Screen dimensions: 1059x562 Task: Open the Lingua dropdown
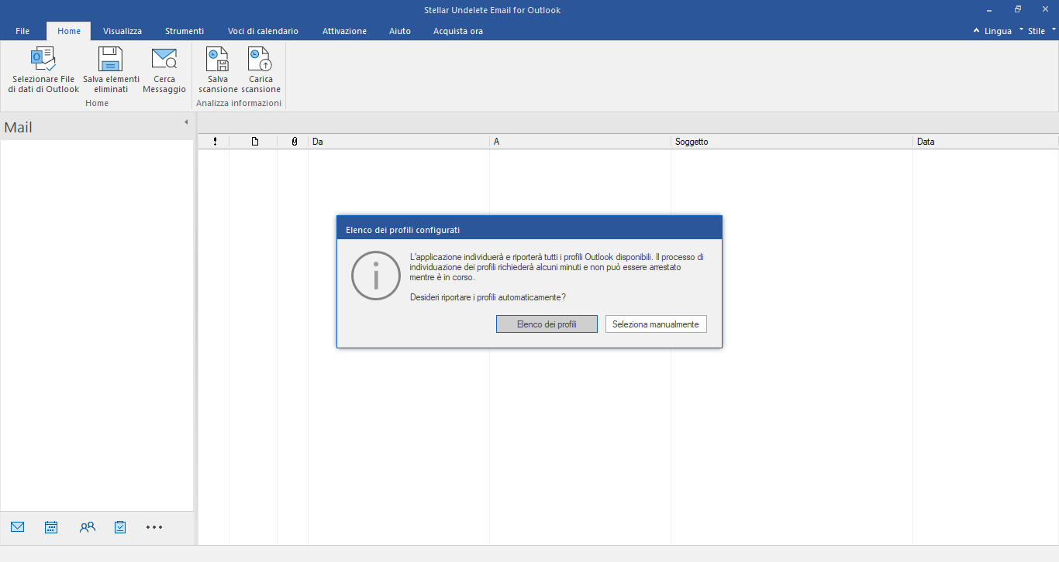[996, 31]
